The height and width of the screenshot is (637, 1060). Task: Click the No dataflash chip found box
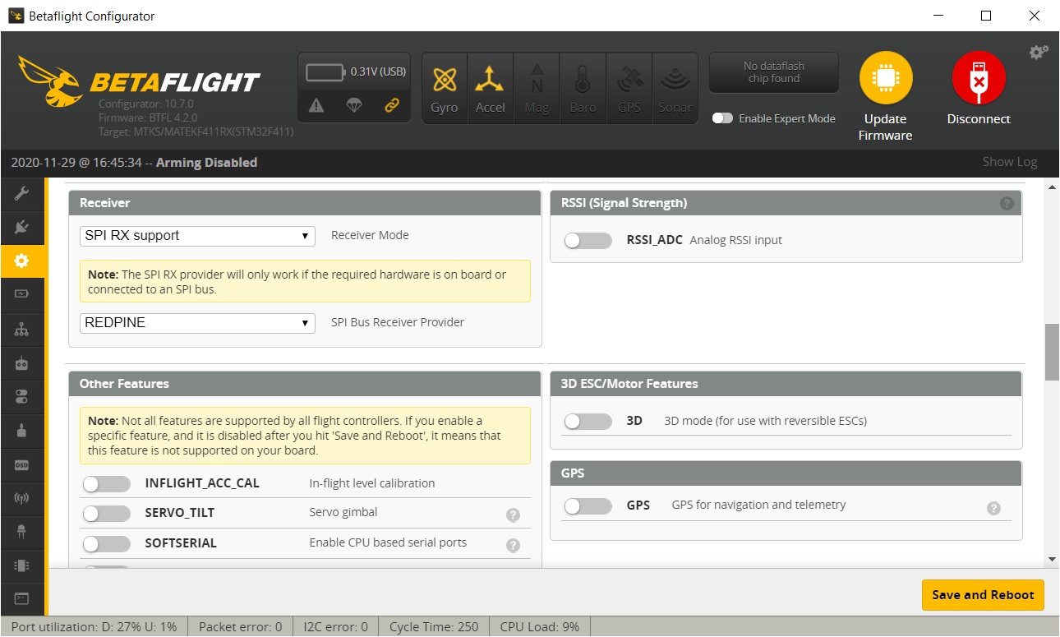pos(774,72)
